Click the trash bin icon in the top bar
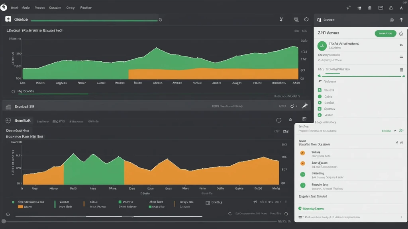This screenshot has width=408, height=229. tap(370, 8)
